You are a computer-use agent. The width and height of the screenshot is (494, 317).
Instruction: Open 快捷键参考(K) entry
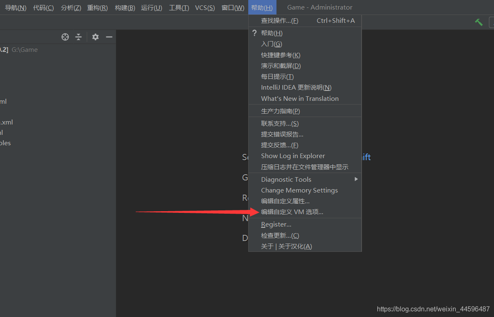[305, 55]
